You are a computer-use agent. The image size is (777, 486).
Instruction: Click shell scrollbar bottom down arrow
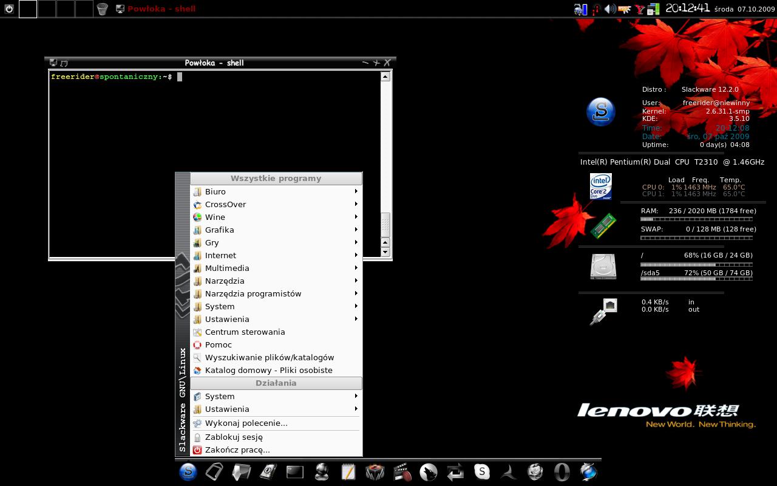385,252
